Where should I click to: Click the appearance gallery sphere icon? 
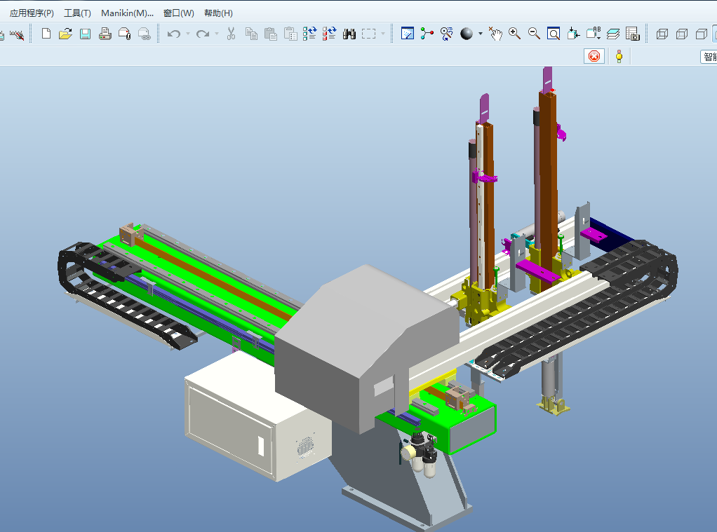(x=467, y=34)
